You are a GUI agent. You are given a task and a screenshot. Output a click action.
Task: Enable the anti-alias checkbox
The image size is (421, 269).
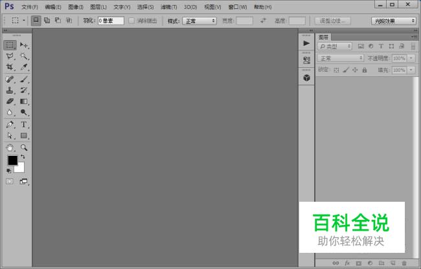131,21
